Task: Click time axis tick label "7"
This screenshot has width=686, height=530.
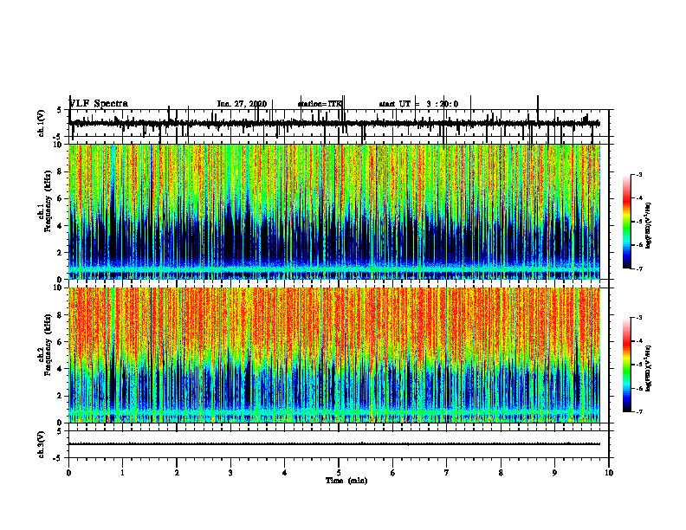Action: coord(447,473)
